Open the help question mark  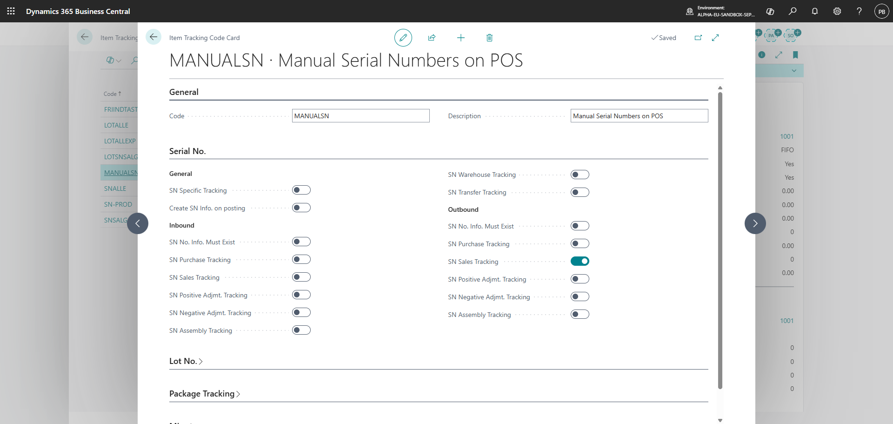[x=860, y=11]
